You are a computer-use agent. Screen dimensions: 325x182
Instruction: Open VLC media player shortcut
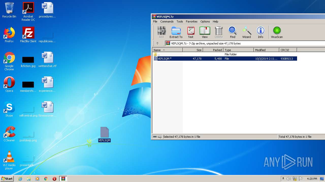point(9,161)
